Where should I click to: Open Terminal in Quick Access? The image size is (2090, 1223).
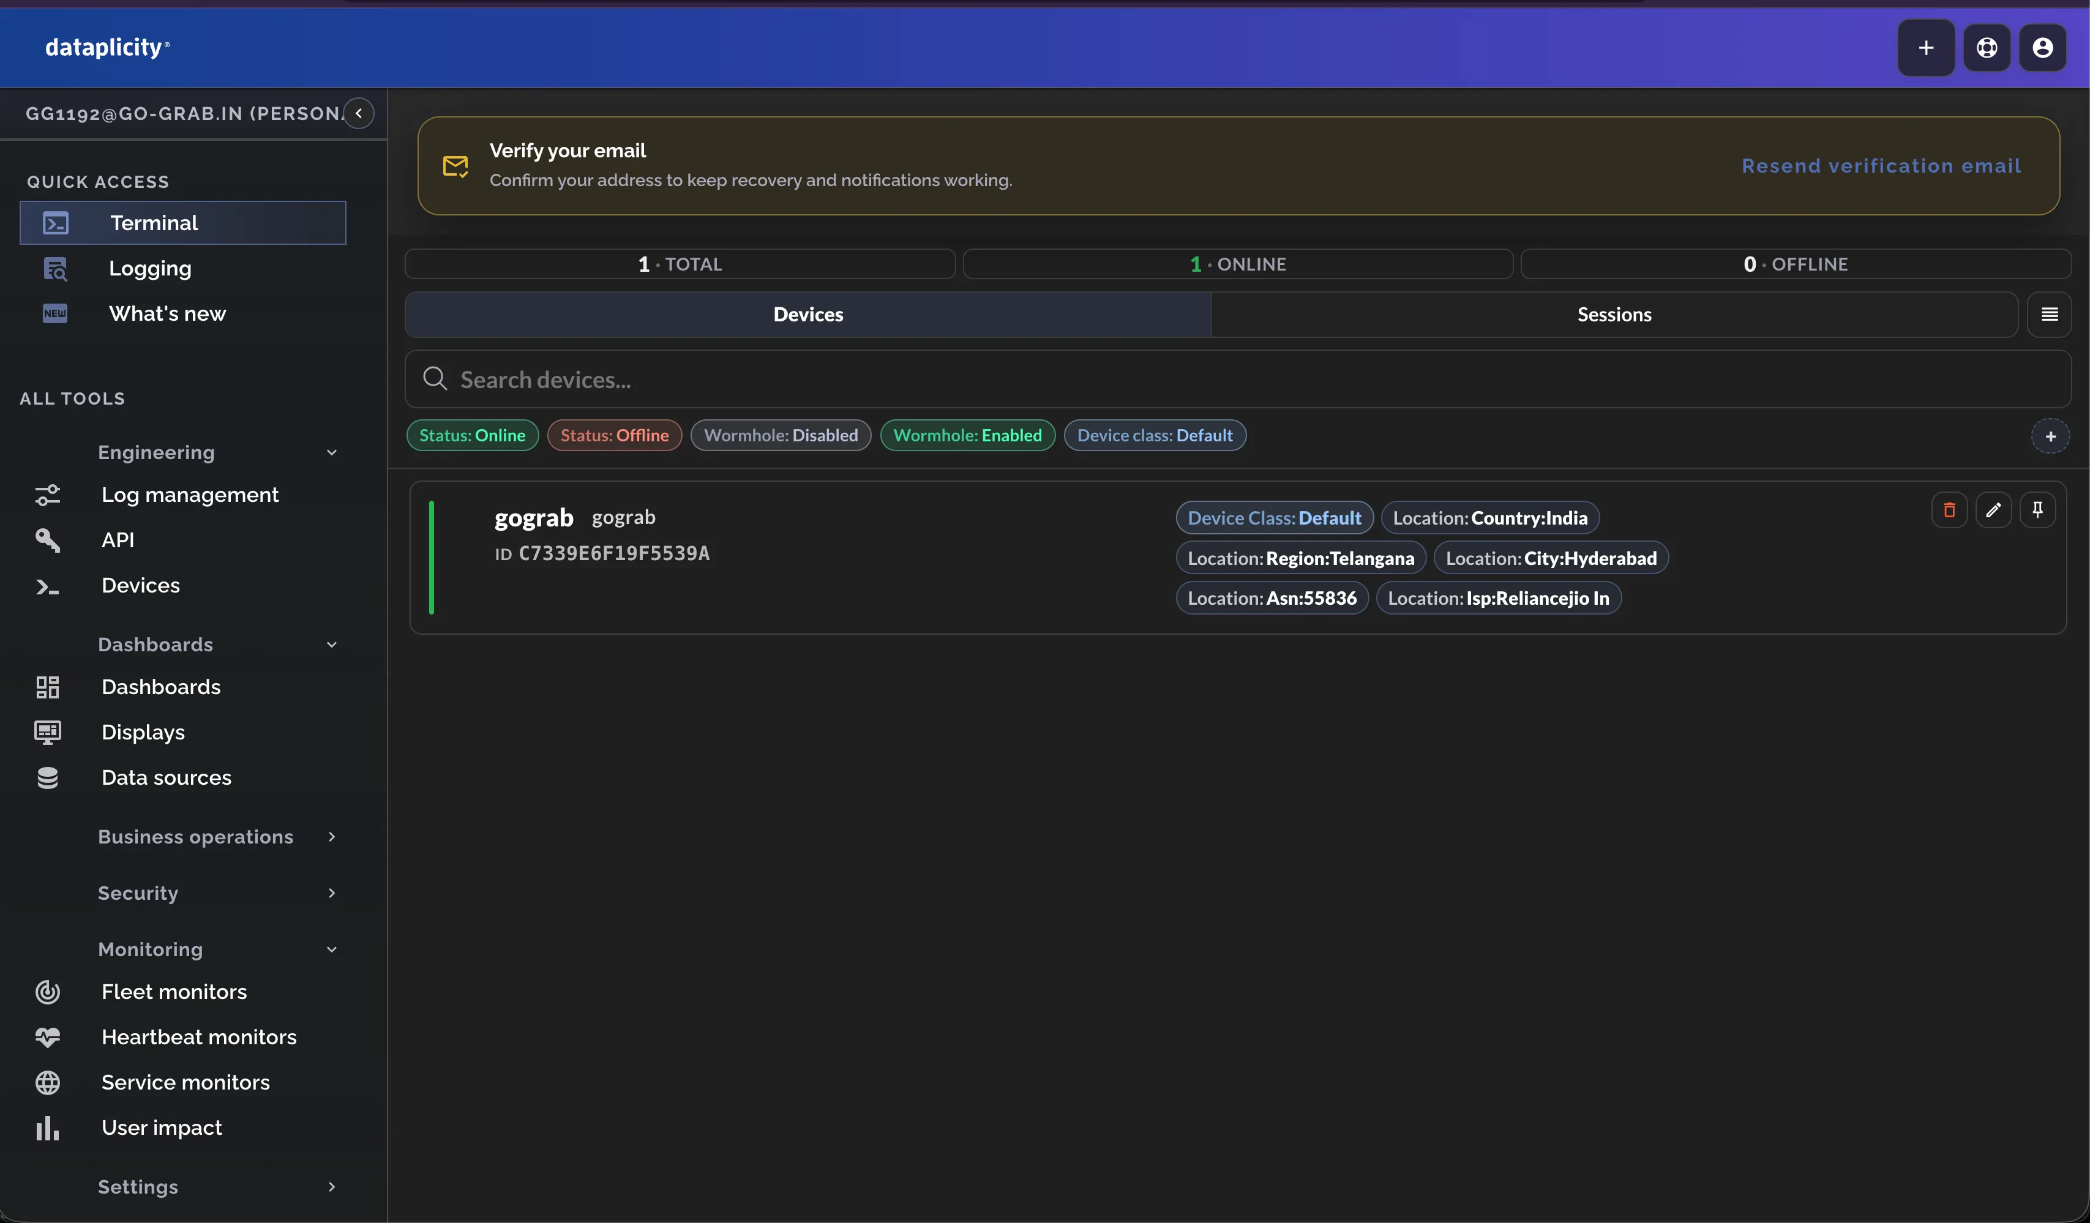pos(182,223)
